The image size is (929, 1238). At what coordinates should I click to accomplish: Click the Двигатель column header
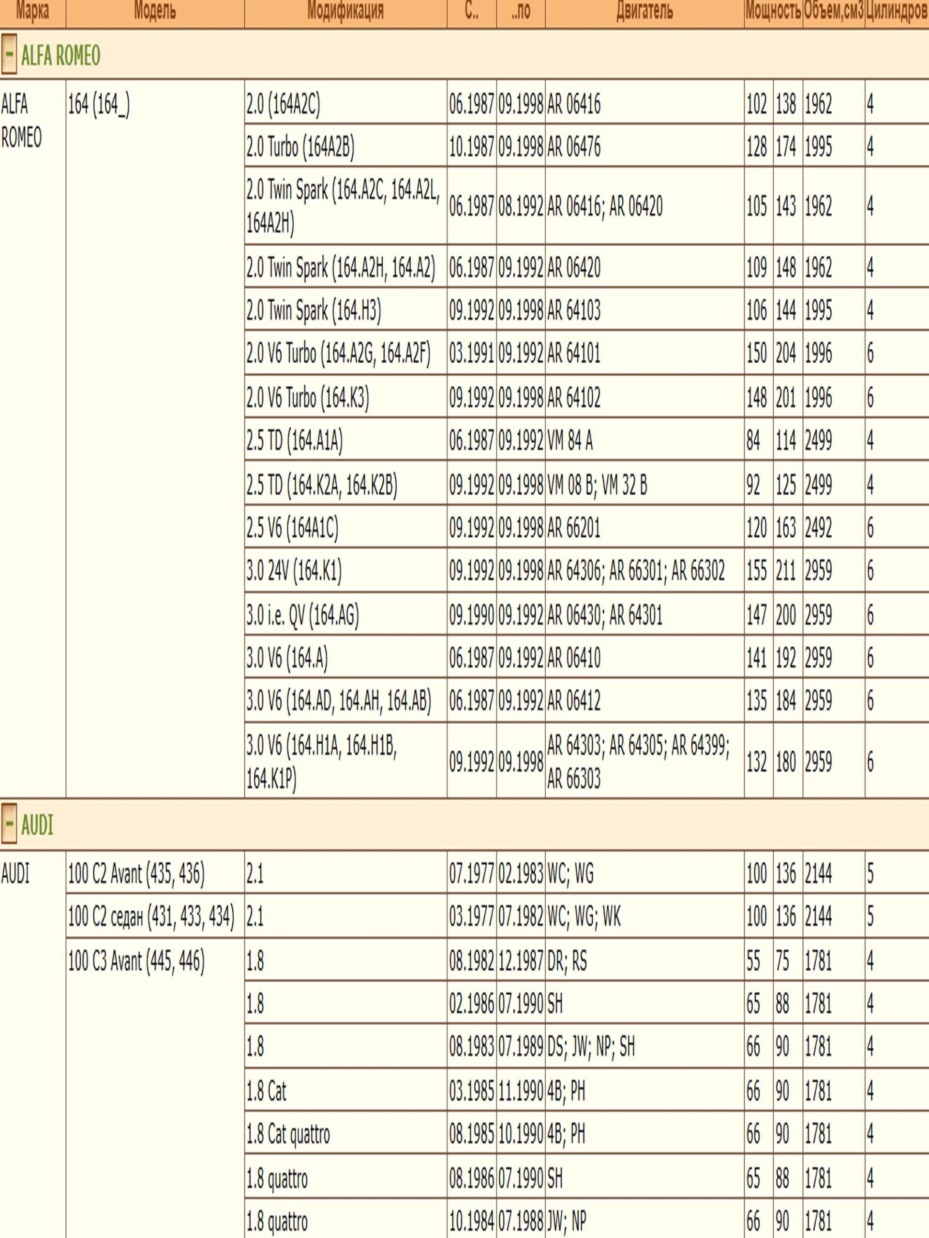click(644, 11)
